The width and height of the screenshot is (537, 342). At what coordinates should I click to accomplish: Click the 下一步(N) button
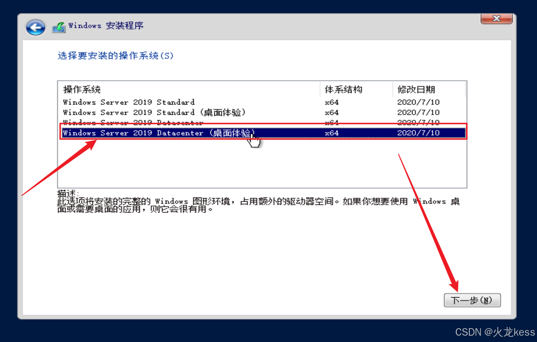pos(472,300)
